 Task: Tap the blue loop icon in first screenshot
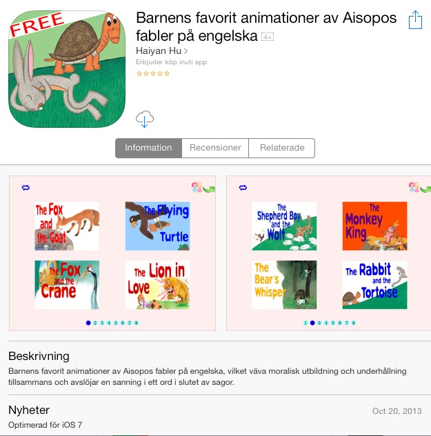click(x=26, y=187)
